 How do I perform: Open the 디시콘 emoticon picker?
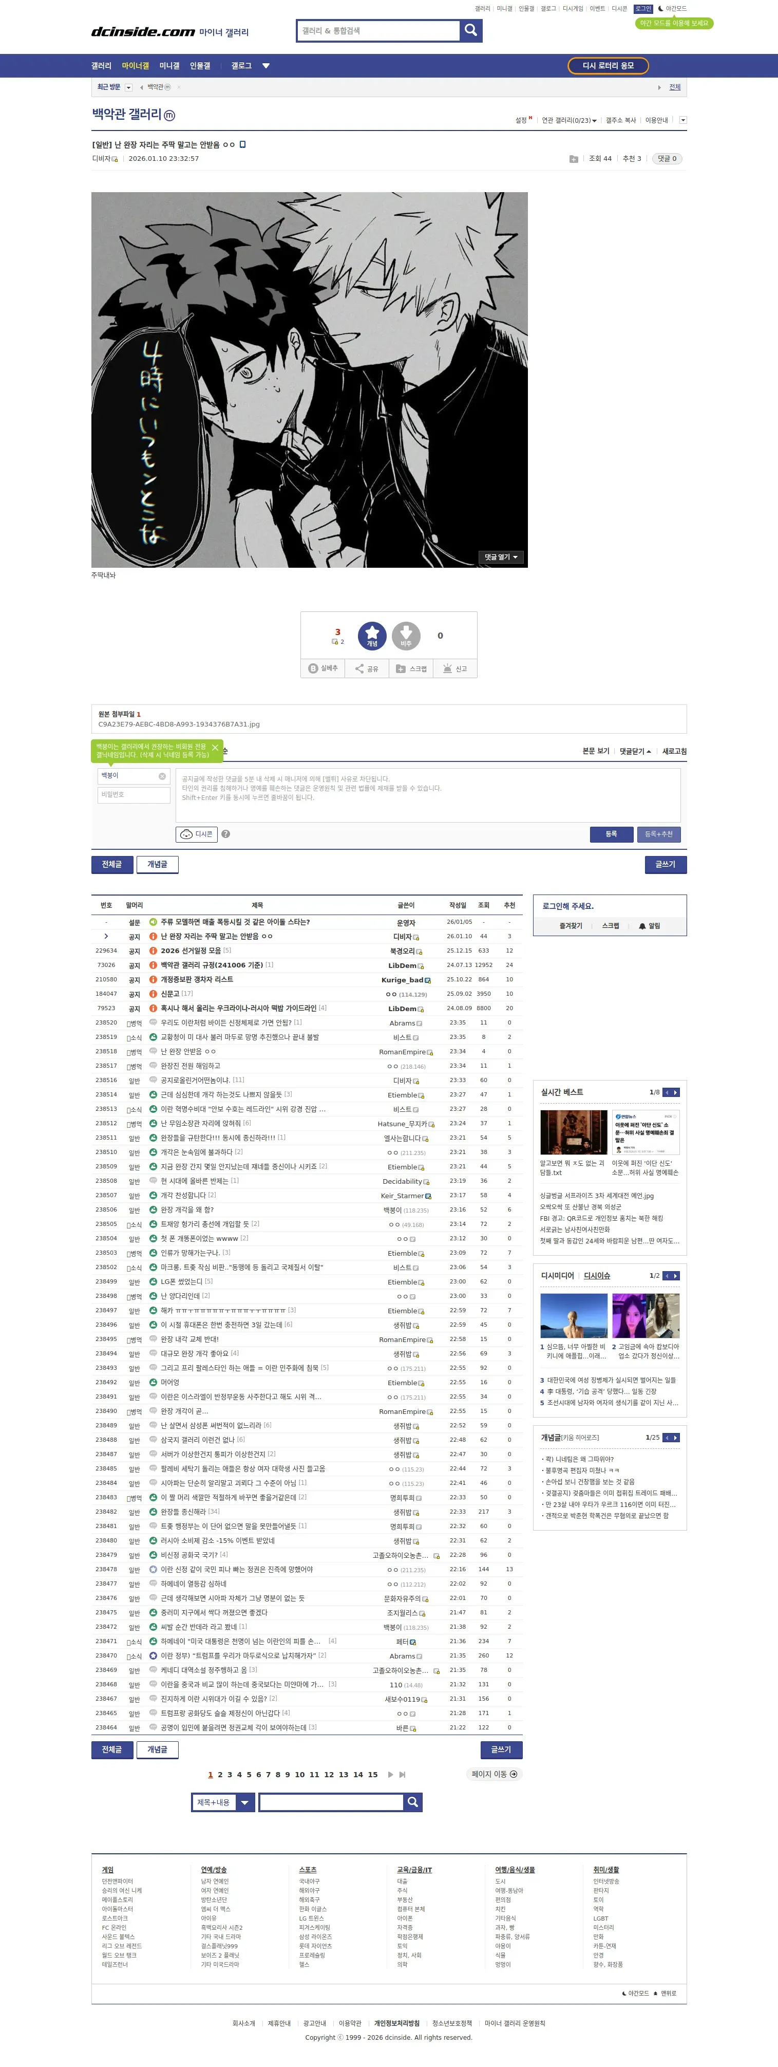(197, 834)
